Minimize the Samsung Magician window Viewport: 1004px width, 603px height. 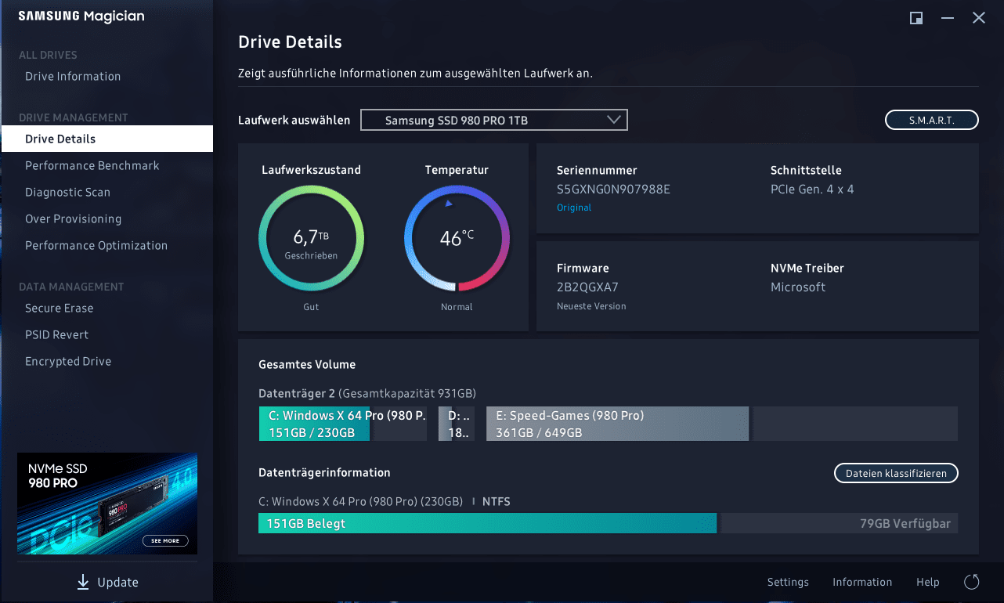pyautogui.click(x=948, y=18)
